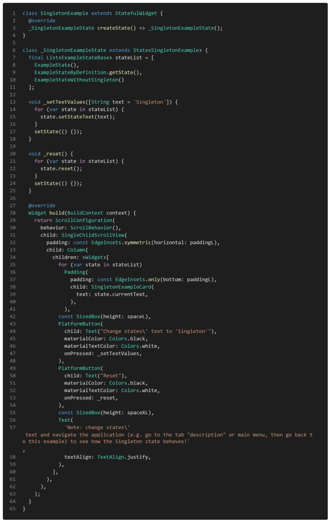Screen dimensions: 330x522
Task: Click 'SingletonExample' class name on line 1
Action: click(64, 13)
